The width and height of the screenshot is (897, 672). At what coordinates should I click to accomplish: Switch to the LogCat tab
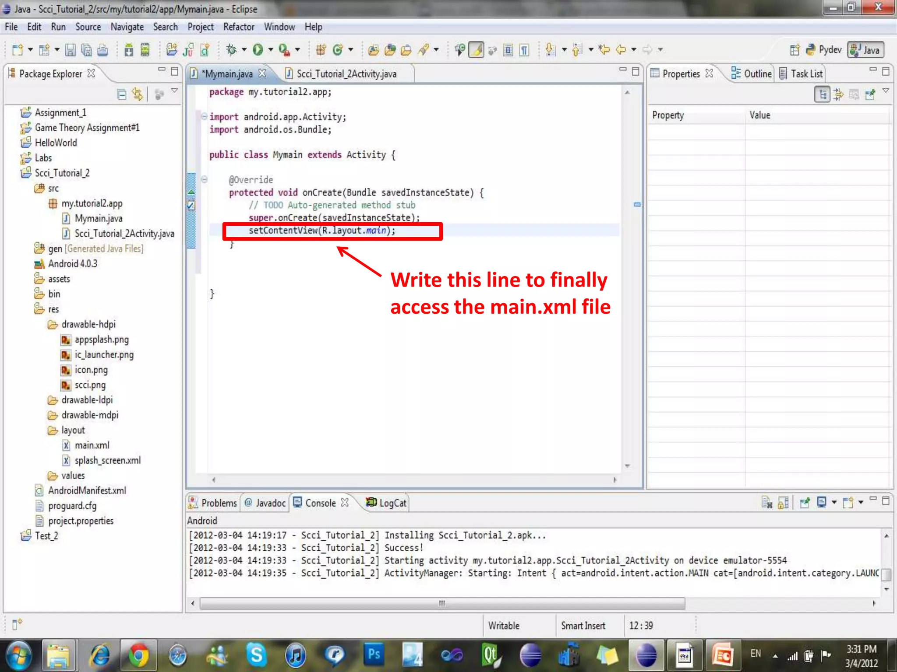(x=386, y=503)
